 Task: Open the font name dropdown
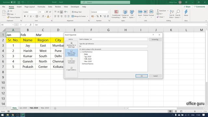tap(38, 12)
